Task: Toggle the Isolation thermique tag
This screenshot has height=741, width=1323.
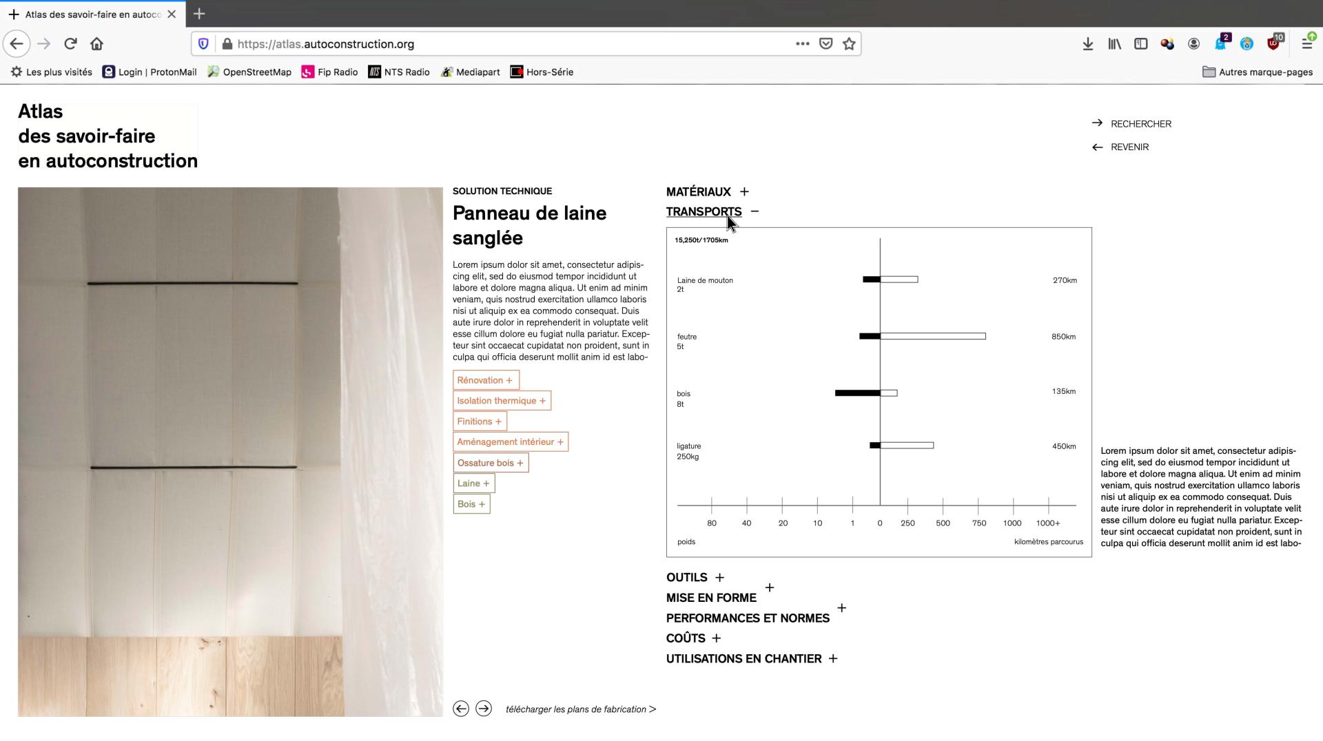Action: [x=501, y=401]
